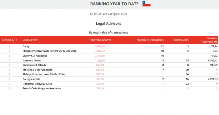Click total value 804,00
The width and height of the screenshot is (219, 115).
point(100,65)
